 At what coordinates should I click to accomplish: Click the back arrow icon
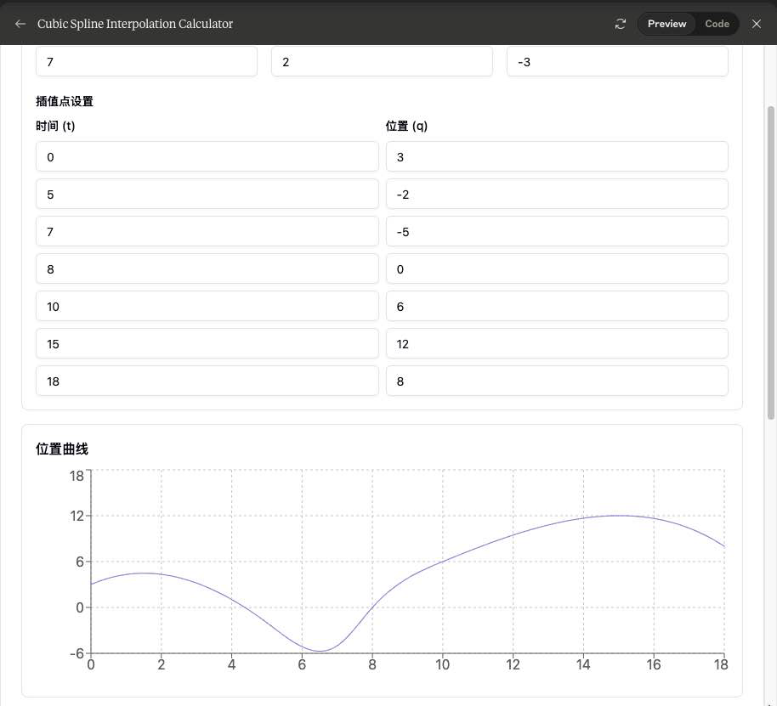tap(20, 24)
